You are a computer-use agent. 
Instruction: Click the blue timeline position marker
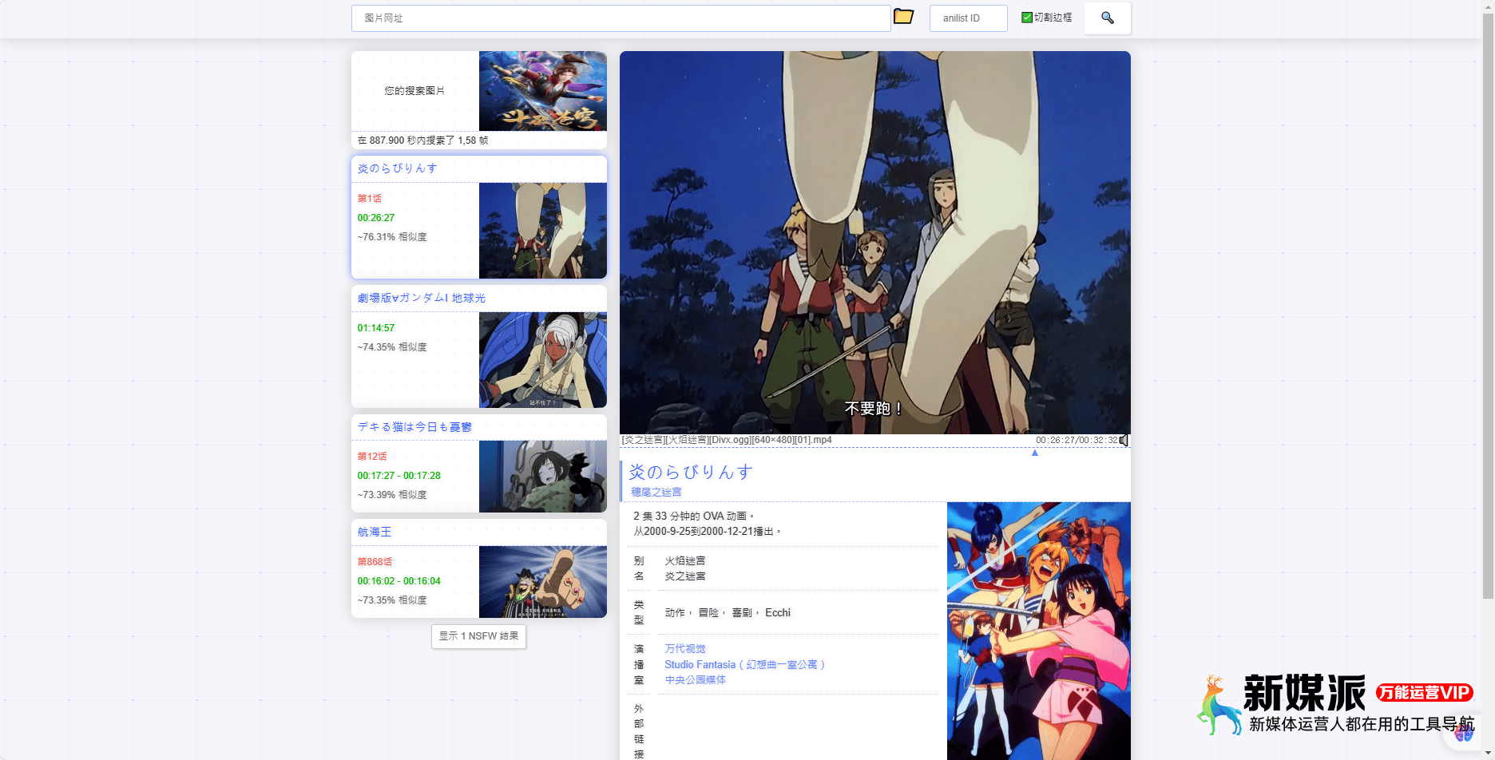pos(1034,453)
